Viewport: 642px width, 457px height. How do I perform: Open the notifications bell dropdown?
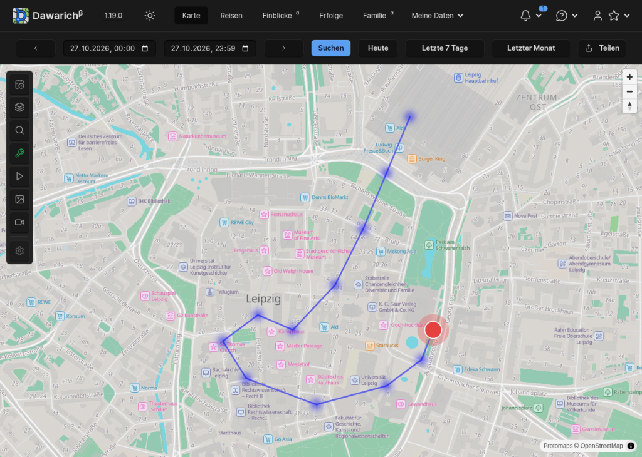pyautogui.click(x=531, y=16)
